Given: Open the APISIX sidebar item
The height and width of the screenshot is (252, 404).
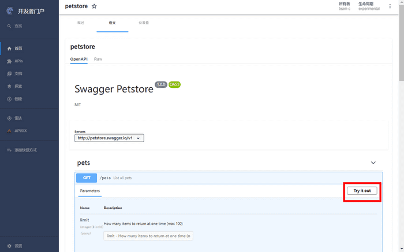Looking at the screenshot, I should (x=17, y=131).
